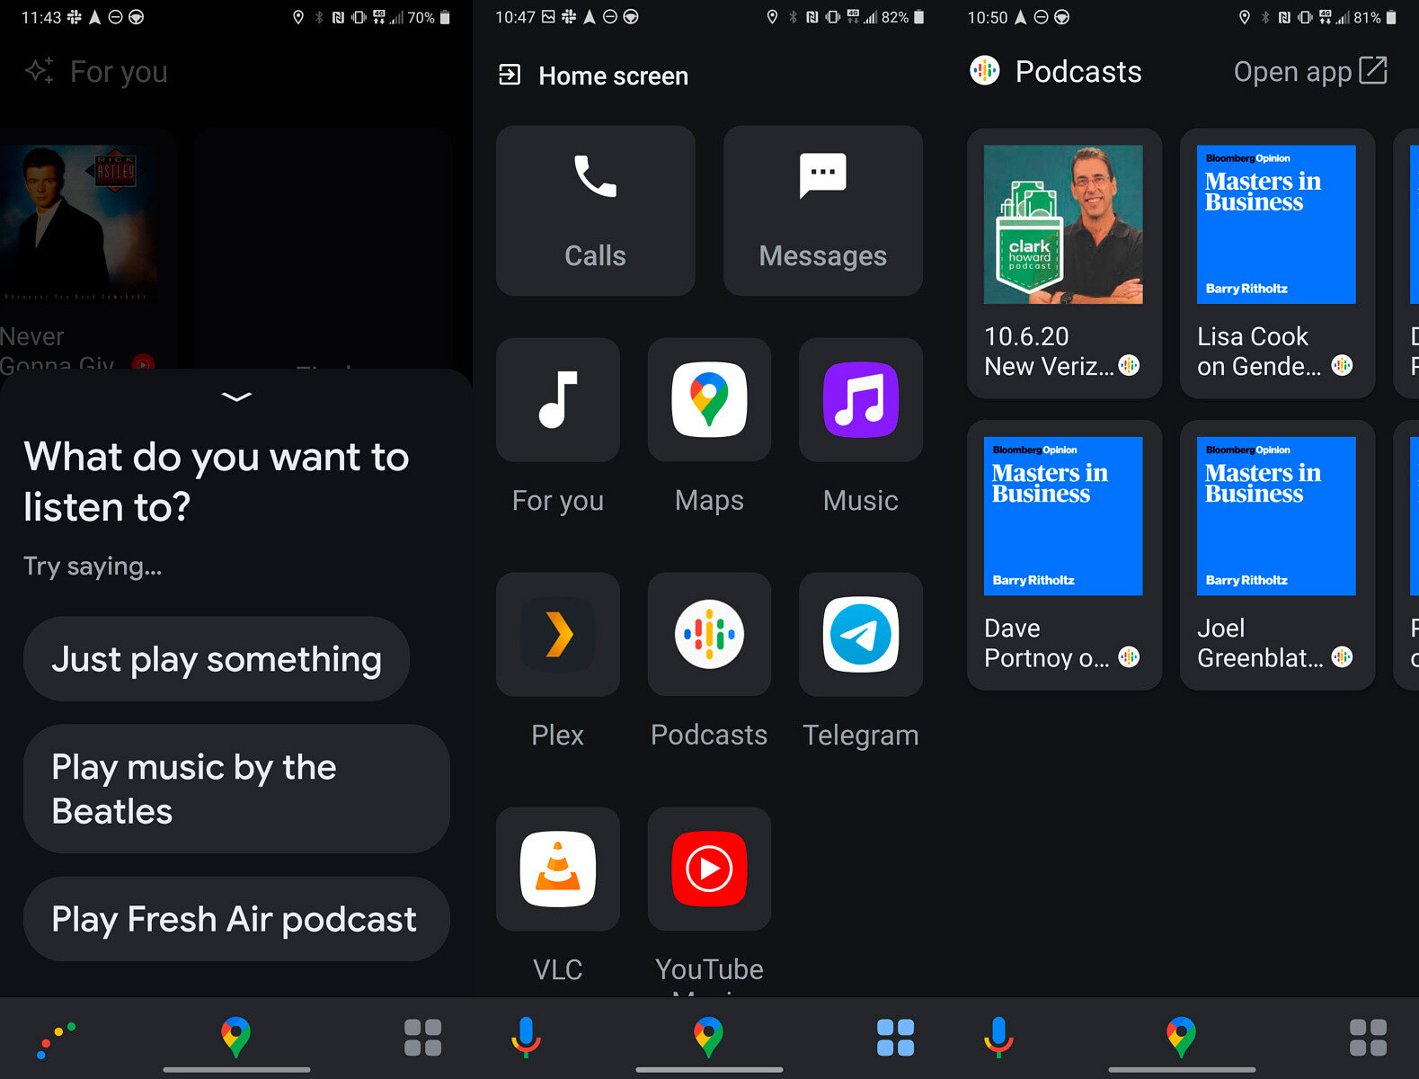This screenshot has height=1079, width=1419.
Task: Open Calls tile on Home screen
Action: 595,210
